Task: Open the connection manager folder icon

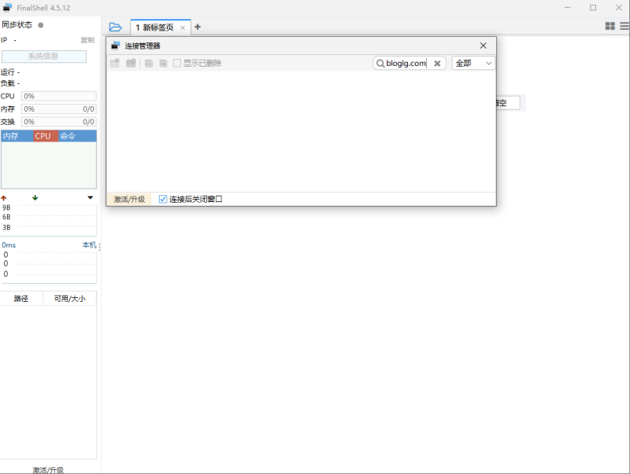Action: 115,26
